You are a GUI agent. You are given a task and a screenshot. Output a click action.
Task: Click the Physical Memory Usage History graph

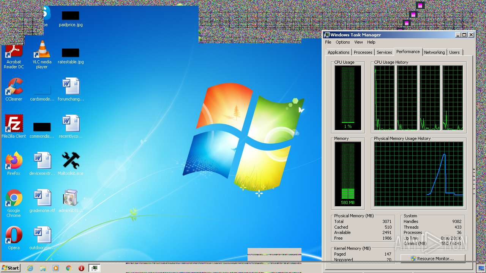click(418, 174)
